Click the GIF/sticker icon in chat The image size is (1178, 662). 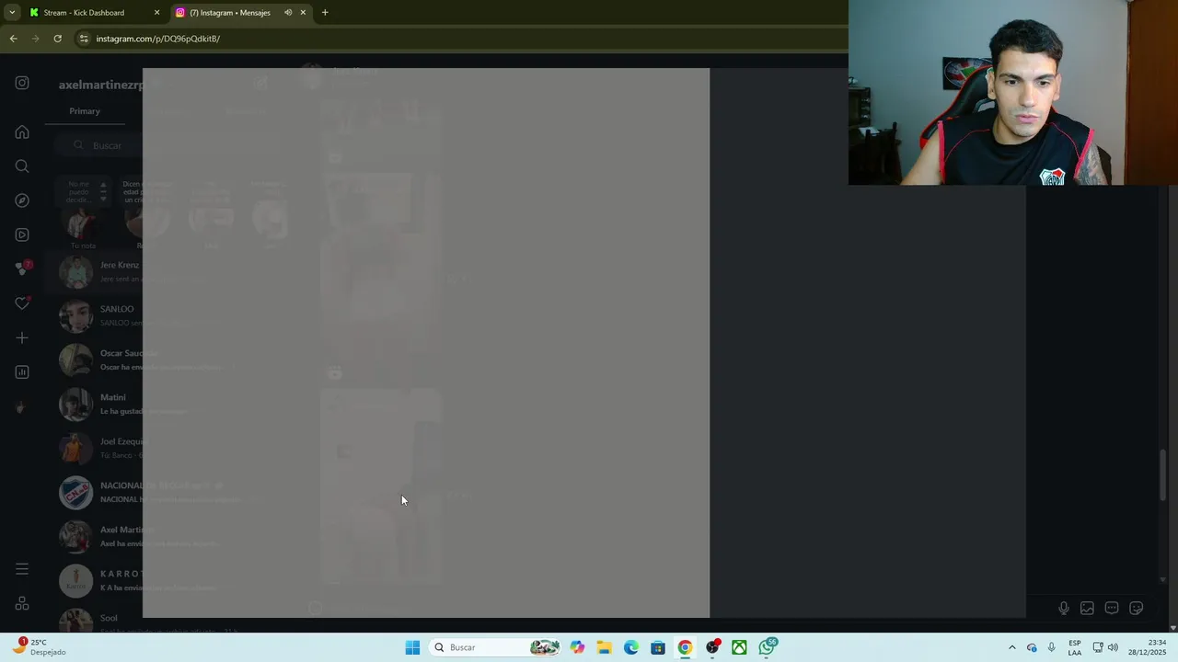(x=1112, y=608)
